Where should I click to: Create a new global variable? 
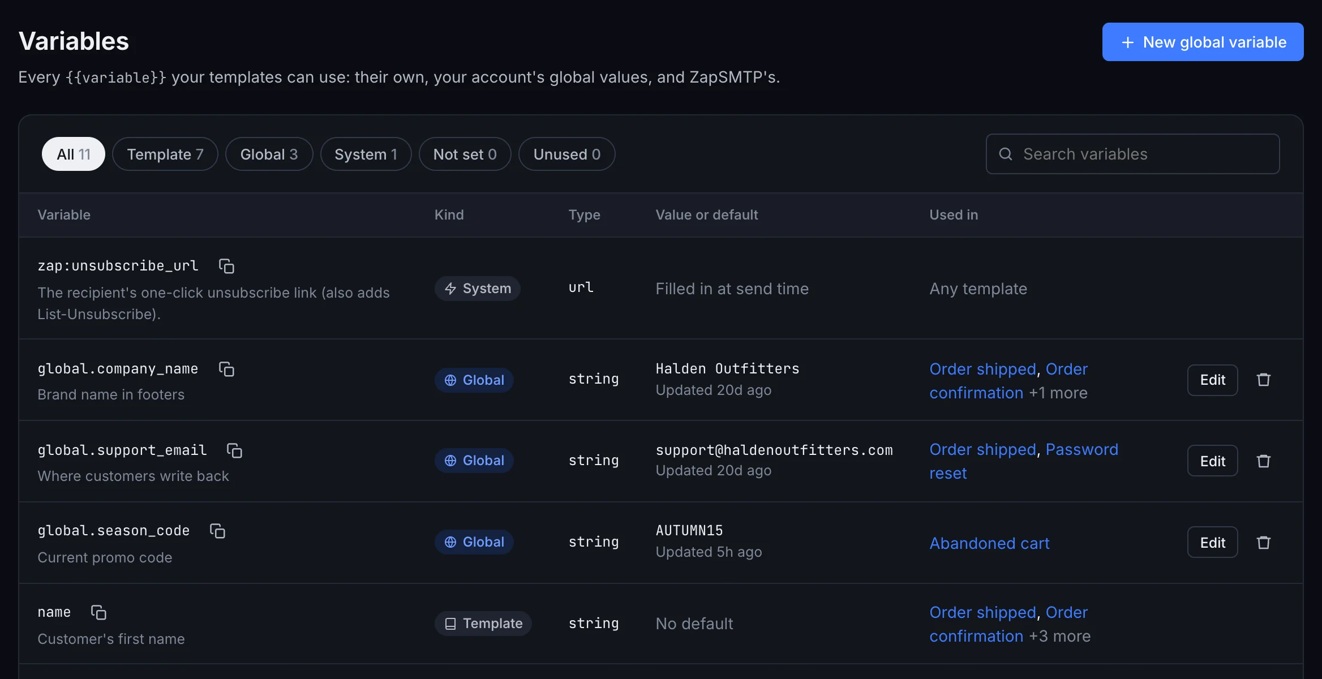[1203, 42]
